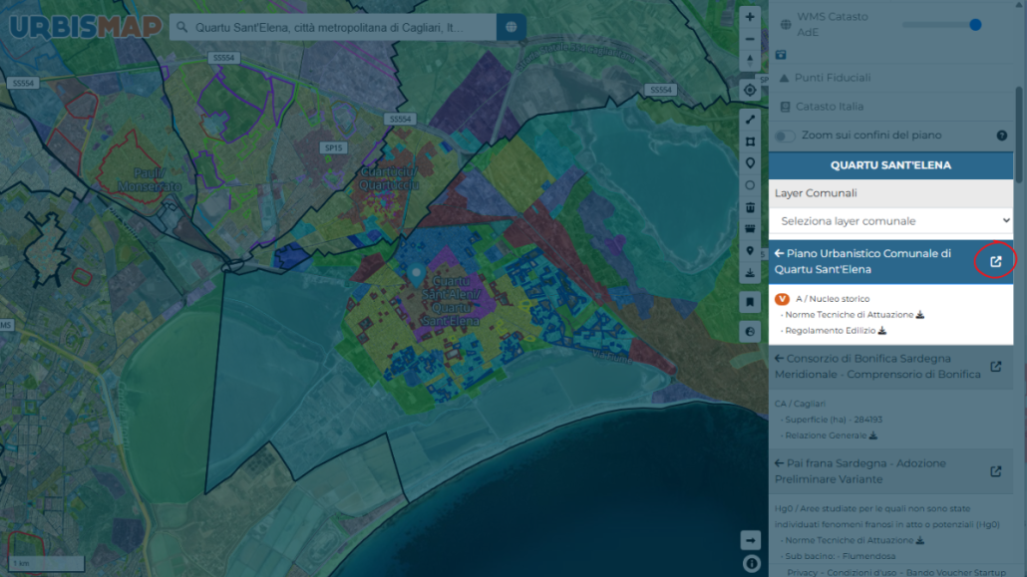Click 'Sub bacino: - Flumendosa' text

click(840, 556)
